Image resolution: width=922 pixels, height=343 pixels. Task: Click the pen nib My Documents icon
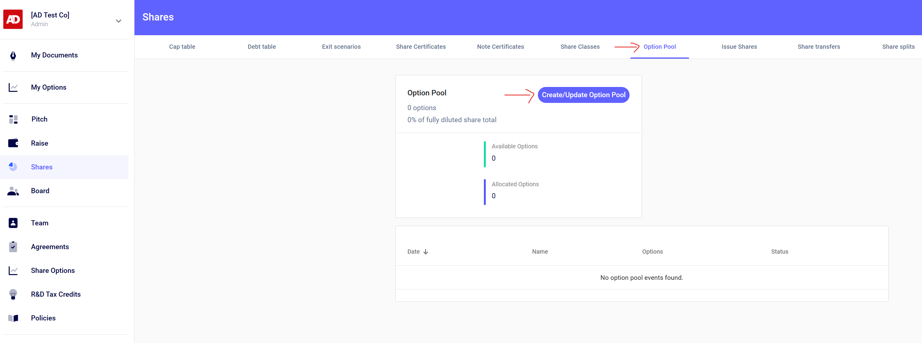pos(13,55)
